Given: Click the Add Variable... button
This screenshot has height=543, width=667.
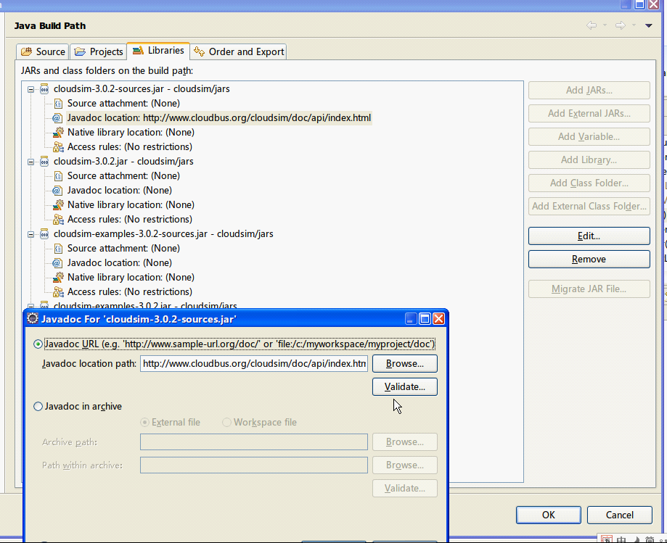Looking at the screenshot, I should point(589,137).
